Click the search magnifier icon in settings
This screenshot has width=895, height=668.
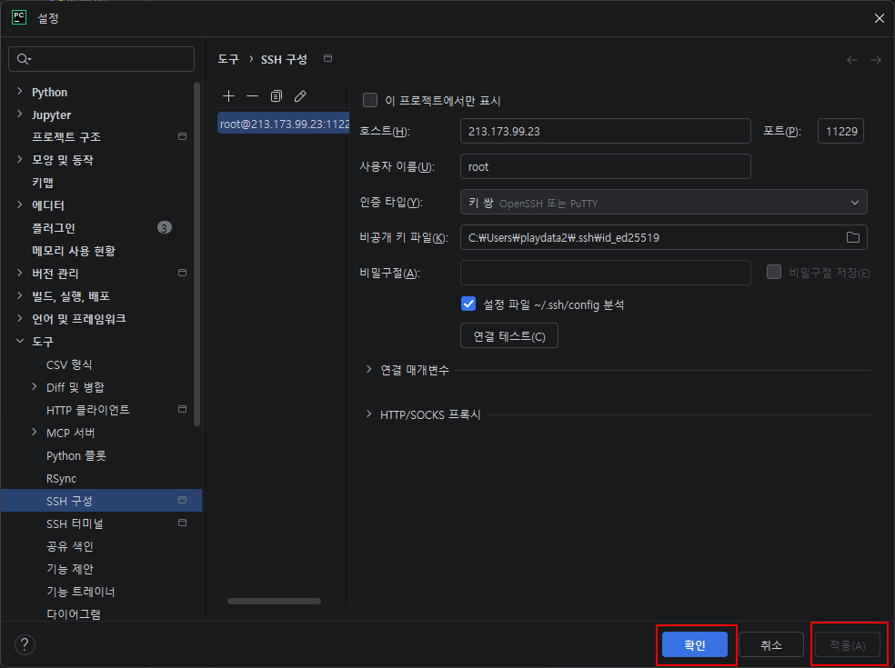click(24, 59)
